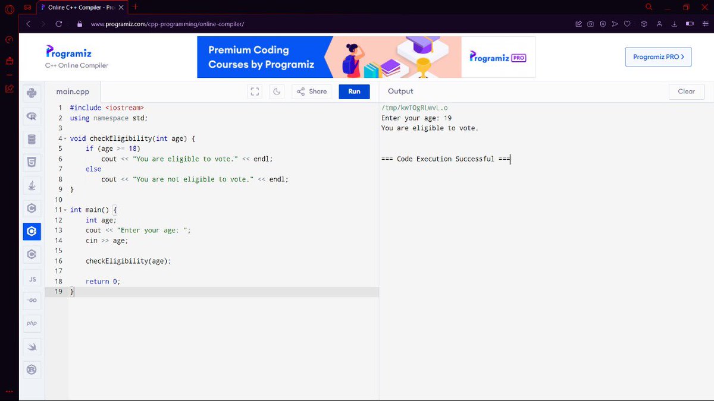Open GX Control speedometer in sidebar

click(x=9, y=40)
